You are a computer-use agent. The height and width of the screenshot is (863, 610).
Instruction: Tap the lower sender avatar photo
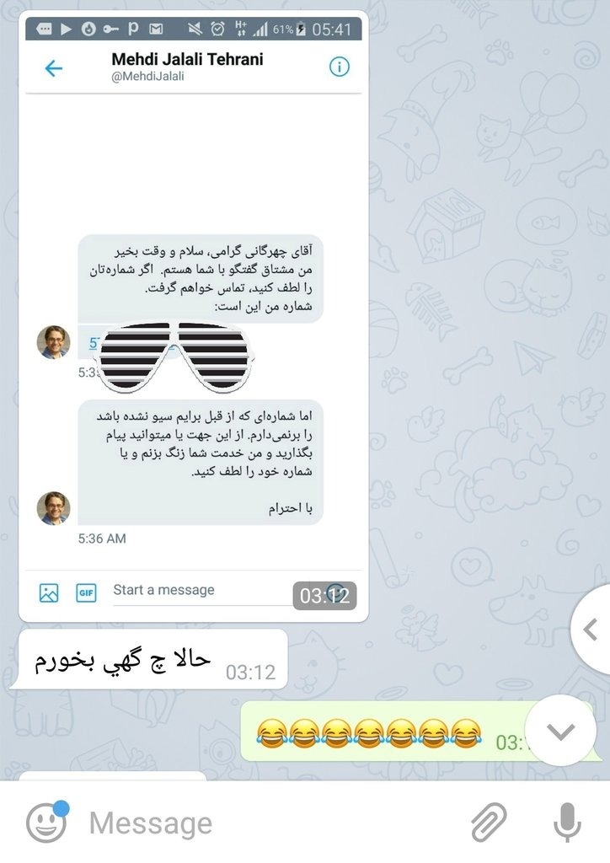tap(53, 508)
